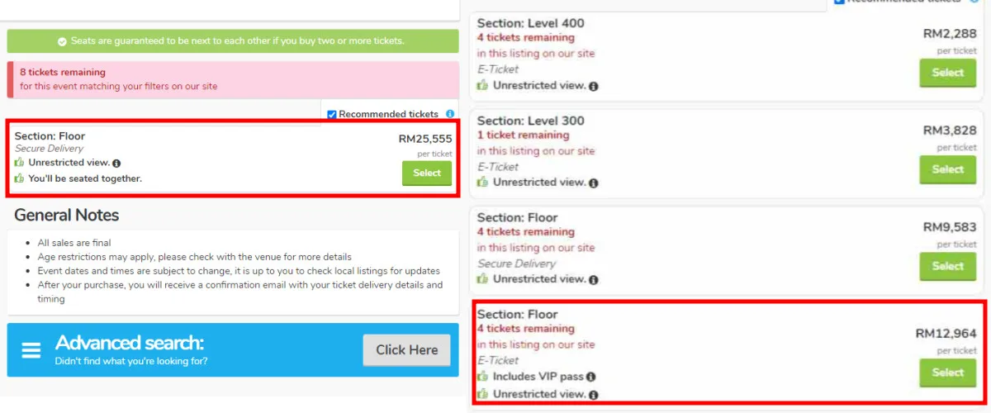Click info icon next to Recommended tickets checkbox
This screenshot has height=413, width=991.
450,114
